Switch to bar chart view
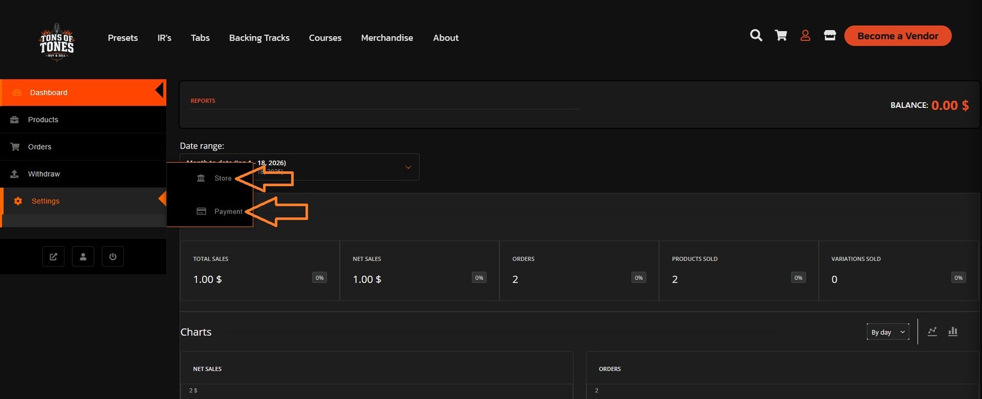The image size is (982, 399). (x=953, y=331)
